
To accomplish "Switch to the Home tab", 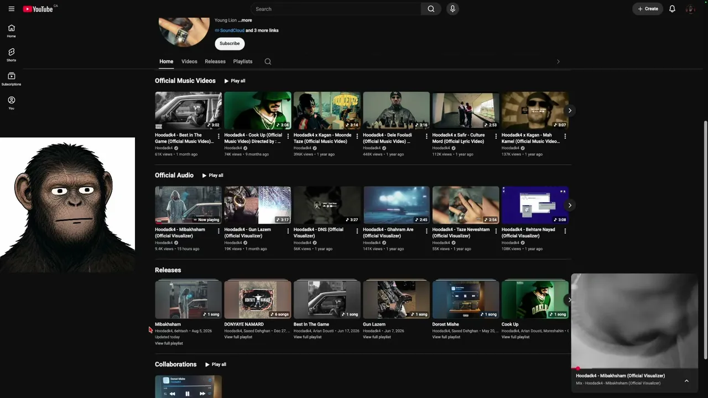I will point(166,61).
